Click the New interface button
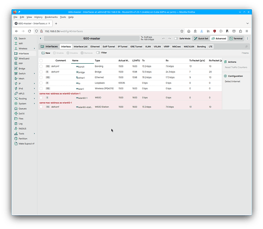Image resolution: width=263 pixels, height=229 pixels. point(46,53)
